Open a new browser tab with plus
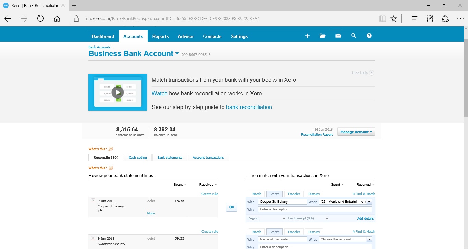This screenshot has width=468, height=249. coord(74,5)
